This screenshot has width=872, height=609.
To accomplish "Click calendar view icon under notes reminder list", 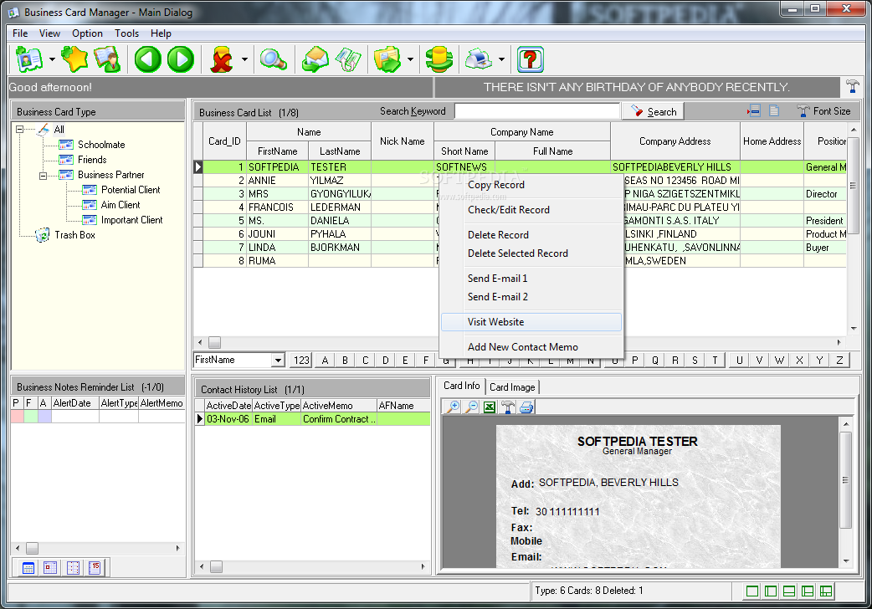I will click(x=28, y=568).
